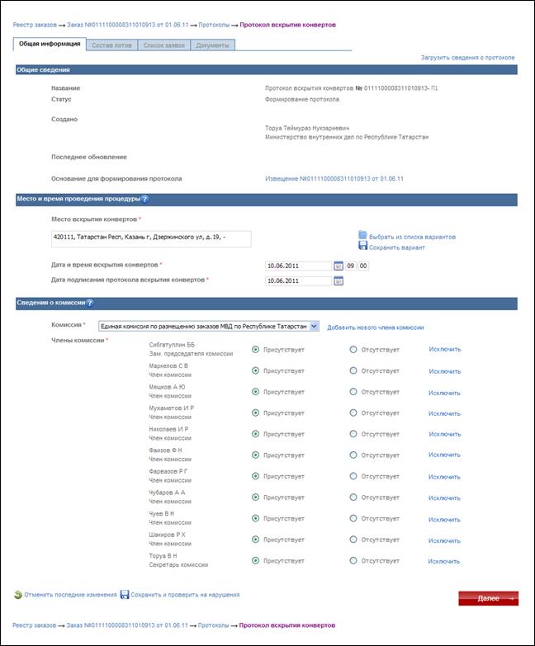Exclude Чуев В Н via Исключить
The image size is (535, 646).
point(444,520)
